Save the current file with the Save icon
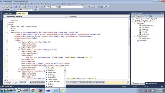 14,7
